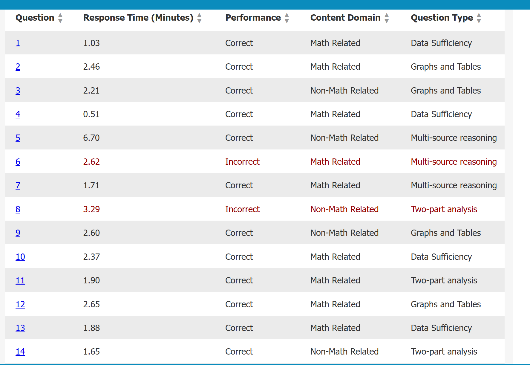Click Question Type sort arrows icon
This screenshot has height=365, width=530.
(479, 18)
